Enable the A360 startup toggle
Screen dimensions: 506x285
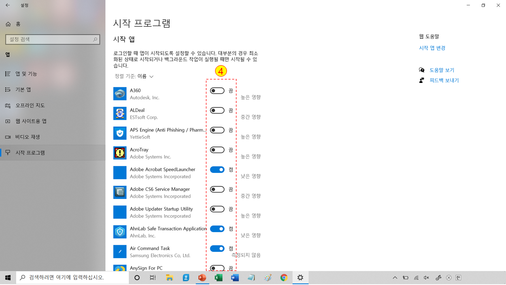click(x=217, y=90)
